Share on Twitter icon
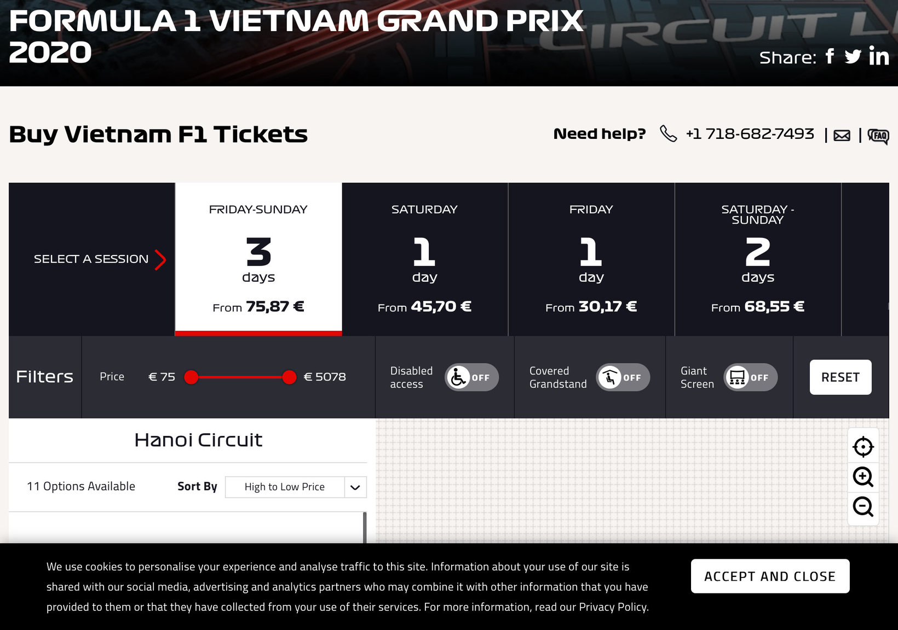Screen dimensions: 898x630 tap(853, 56)
